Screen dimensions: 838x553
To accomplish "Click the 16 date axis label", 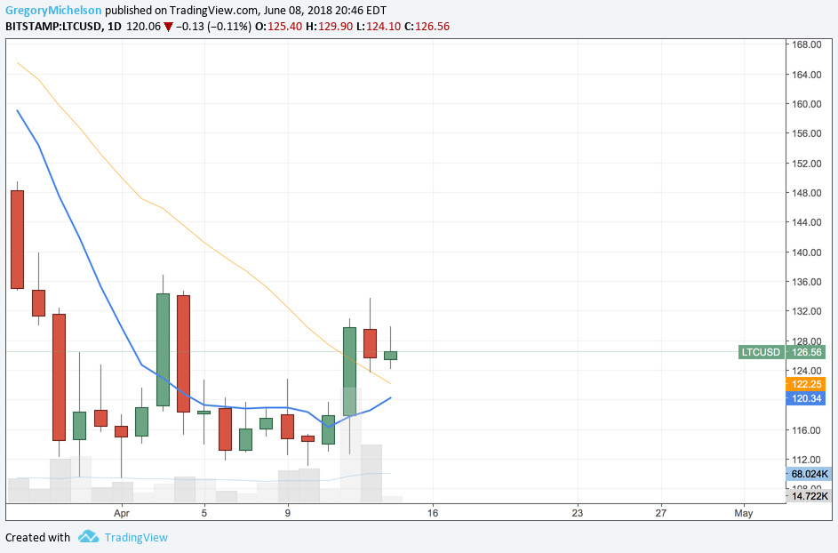I will pyautogui.click(x=433, y=513).
